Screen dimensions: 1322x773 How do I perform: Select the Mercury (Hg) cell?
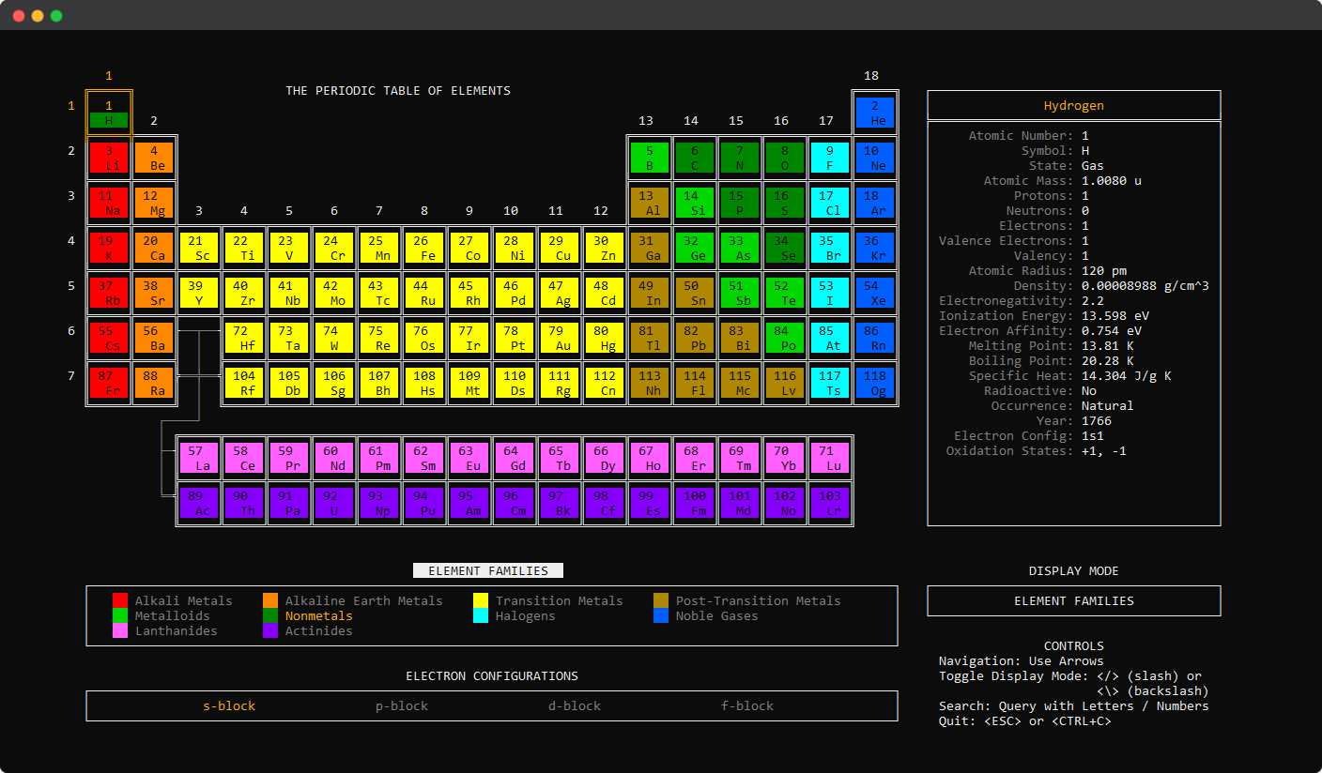pos(605,338)
